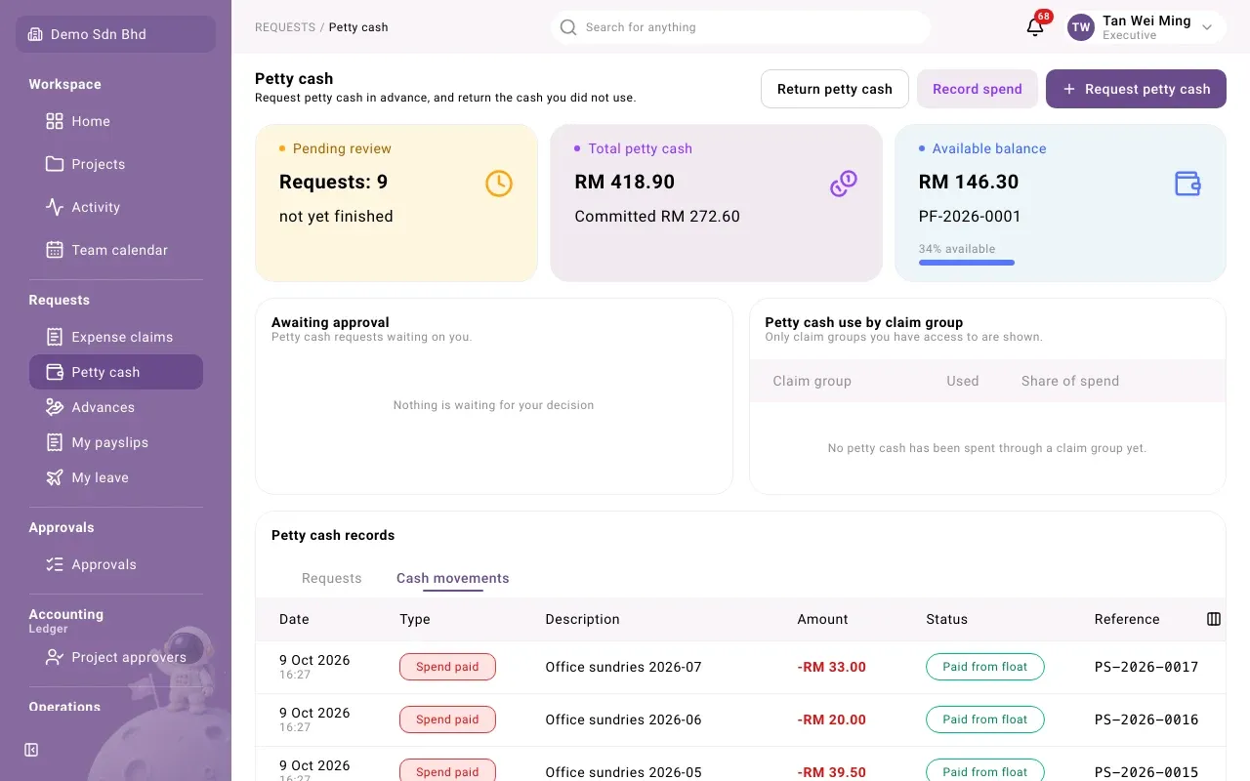
Task: Click the Search for anything field
Action: [x=740, y=27]
